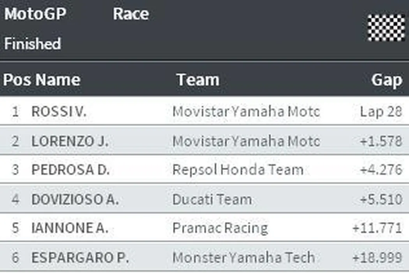The image size is (409, 273).
Task: Click the Gap column header
Action: 386,80
